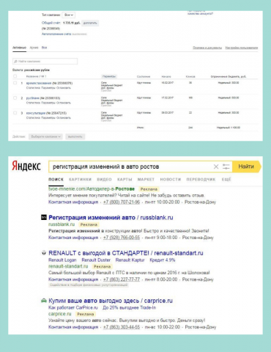The width and height of the screenshot is (271, 352).
Task: Open the МАРКЕТ tab
Action: tap(146, 180)
